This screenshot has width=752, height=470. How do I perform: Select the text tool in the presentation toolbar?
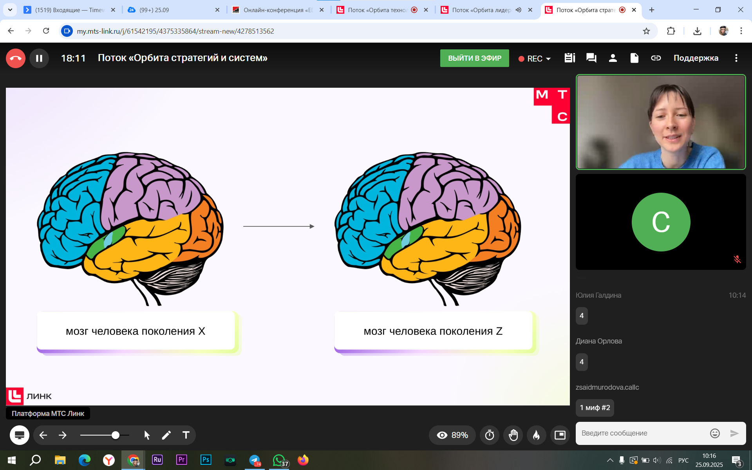(186, 435)
